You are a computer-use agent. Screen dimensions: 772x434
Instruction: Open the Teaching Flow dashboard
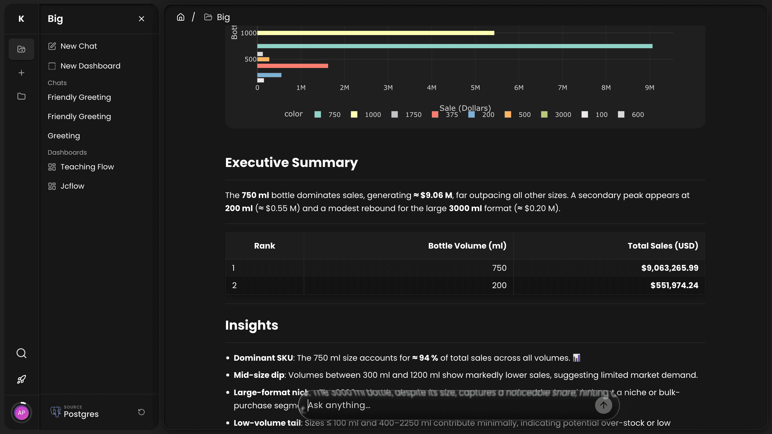click(x=87, y=167)
